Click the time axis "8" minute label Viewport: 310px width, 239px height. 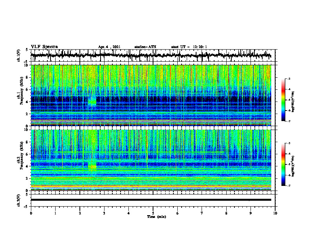point(226,213)
